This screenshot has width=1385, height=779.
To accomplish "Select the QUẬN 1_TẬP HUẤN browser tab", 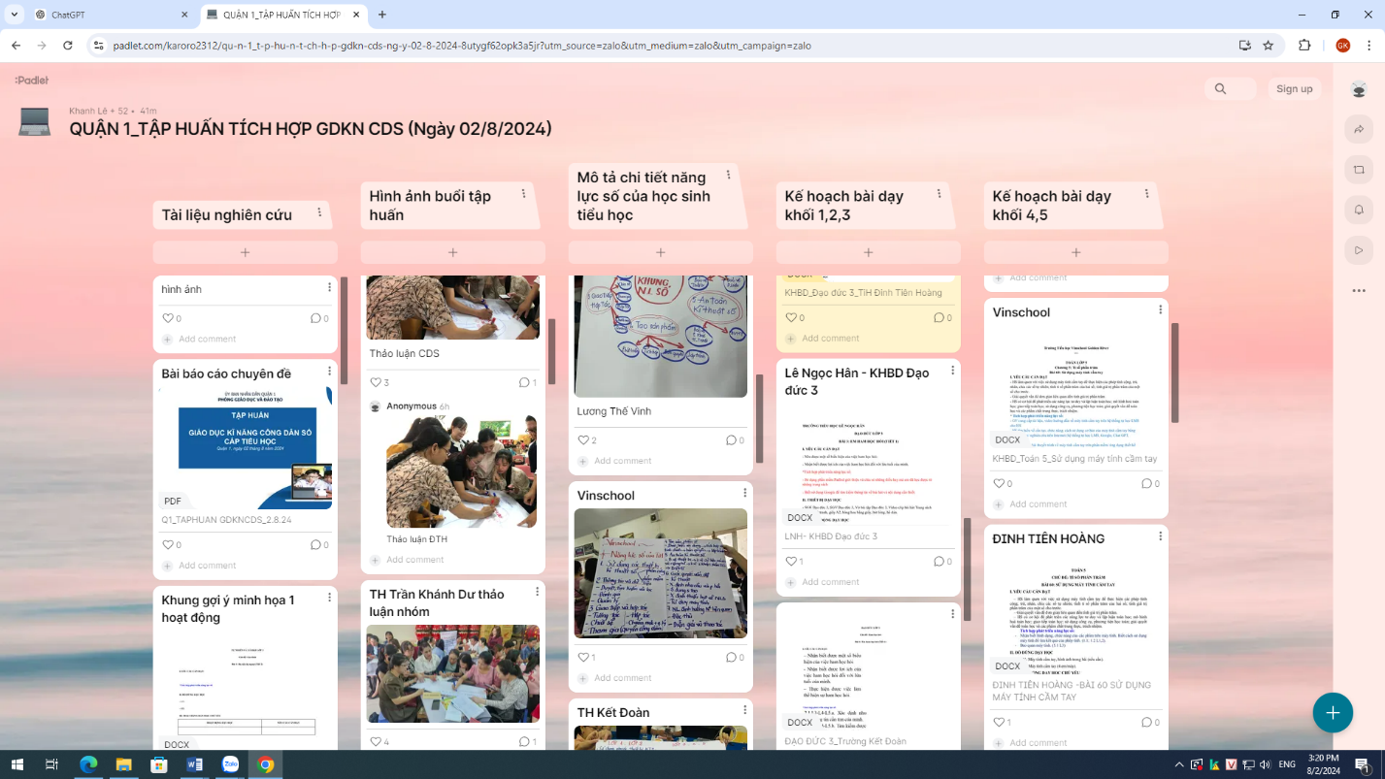I will click(x=284, y=15).
